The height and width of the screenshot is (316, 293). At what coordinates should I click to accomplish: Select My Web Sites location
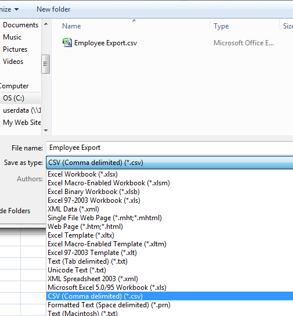pyautogui.click(x=21, y=123)
